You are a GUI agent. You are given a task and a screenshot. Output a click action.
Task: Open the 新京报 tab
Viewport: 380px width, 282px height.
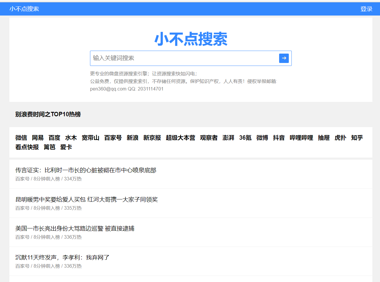(152, 138)
